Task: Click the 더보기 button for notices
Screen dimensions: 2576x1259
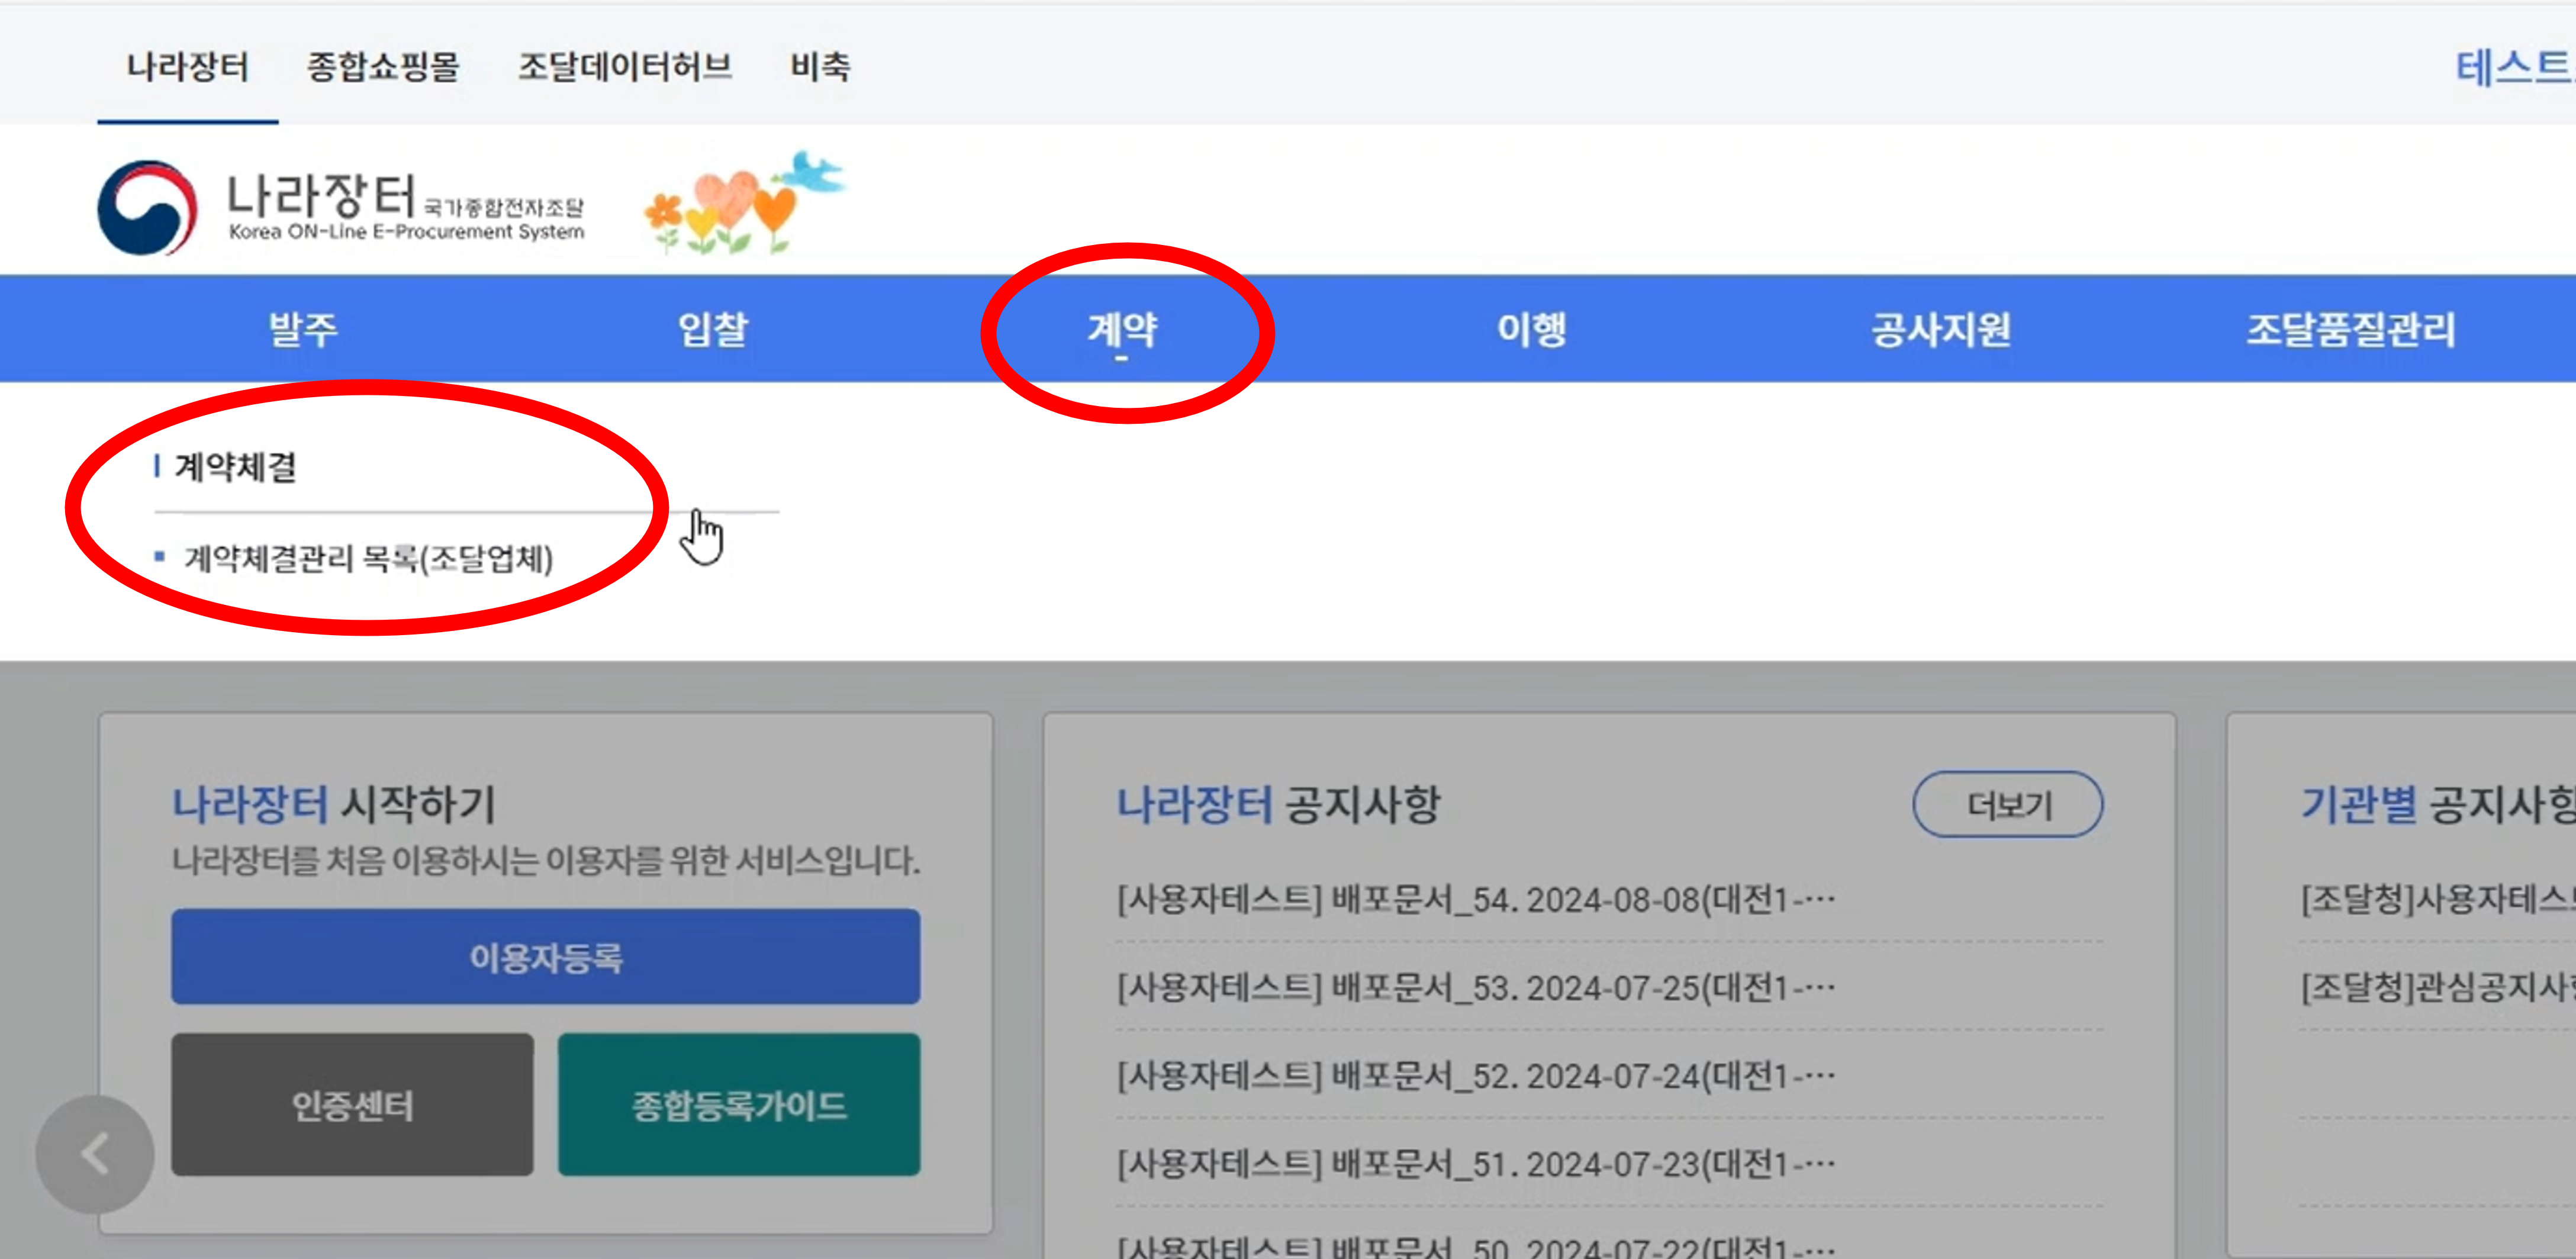Action: point(2008,804)
